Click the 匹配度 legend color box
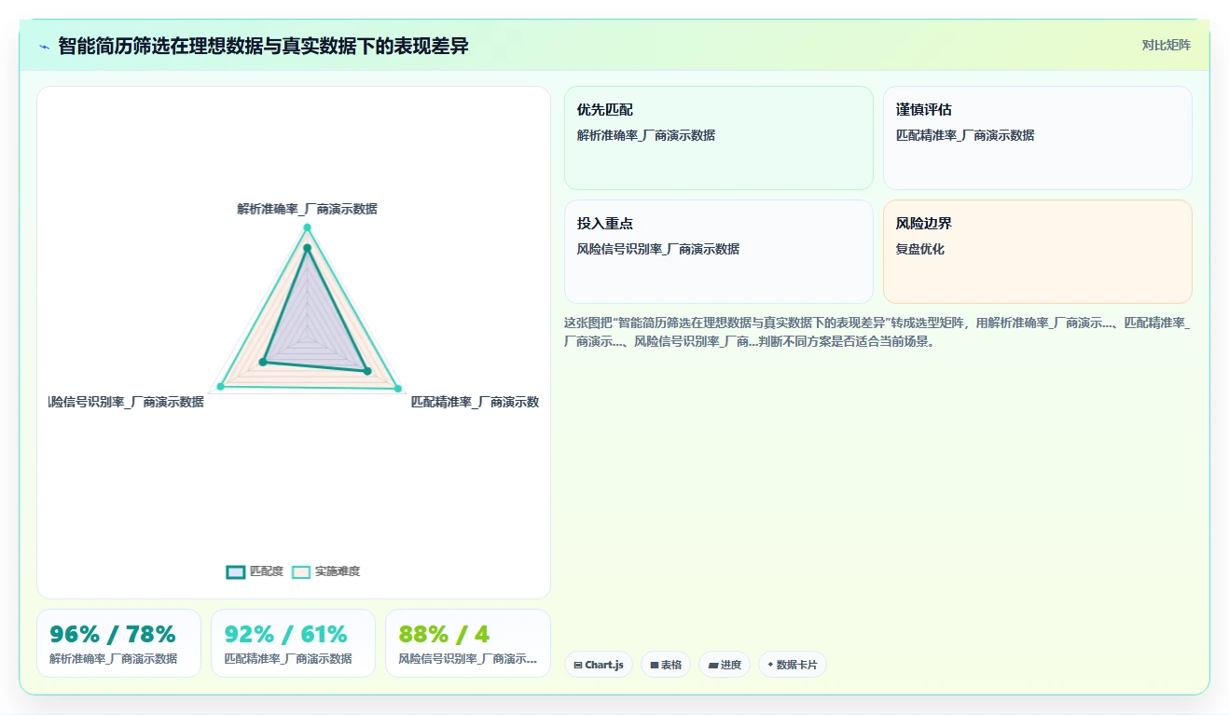 tap(236, 571)
